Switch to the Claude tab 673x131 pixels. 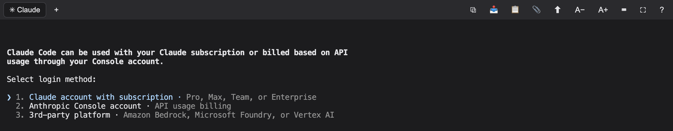25,10
